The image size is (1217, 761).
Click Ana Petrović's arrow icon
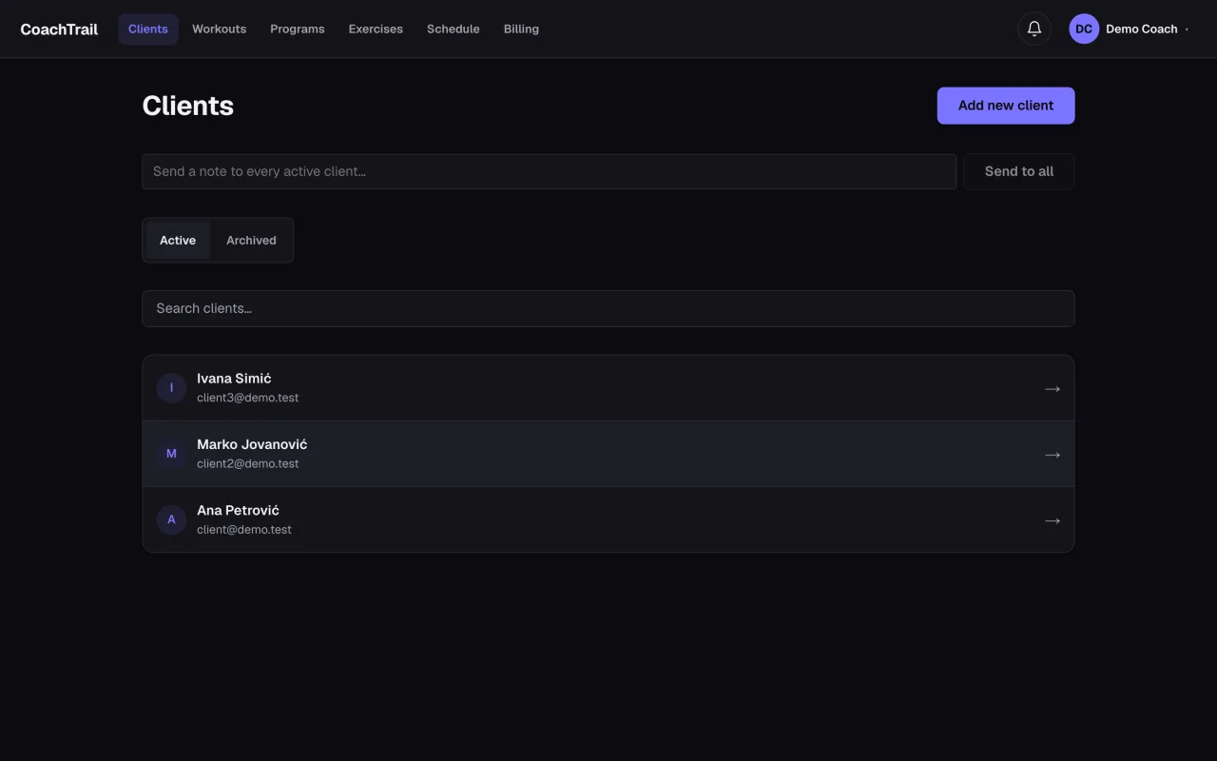pos(1053,520)
